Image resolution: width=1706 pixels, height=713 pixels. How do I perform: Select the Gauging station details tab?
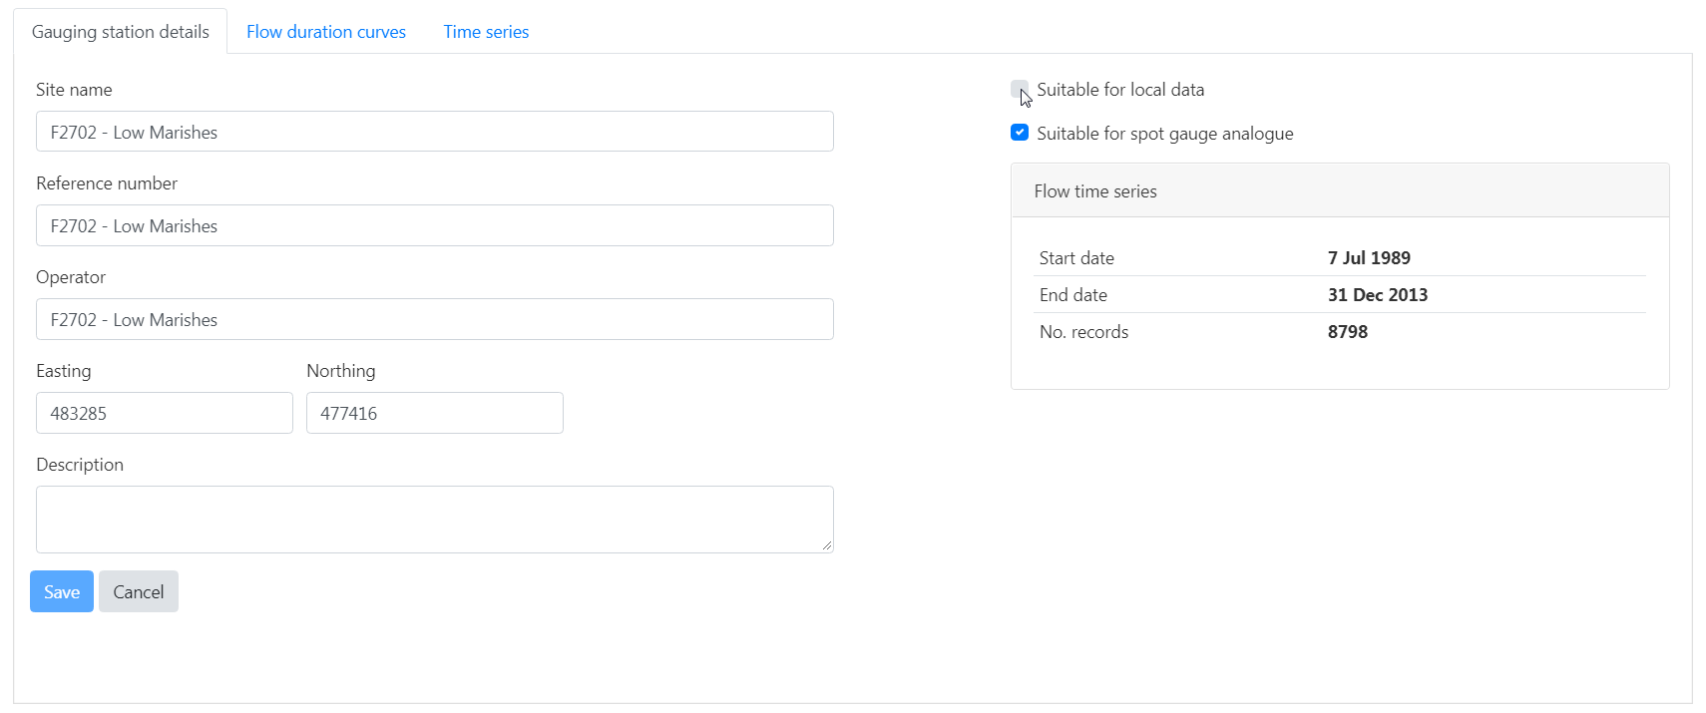(121, 32)
